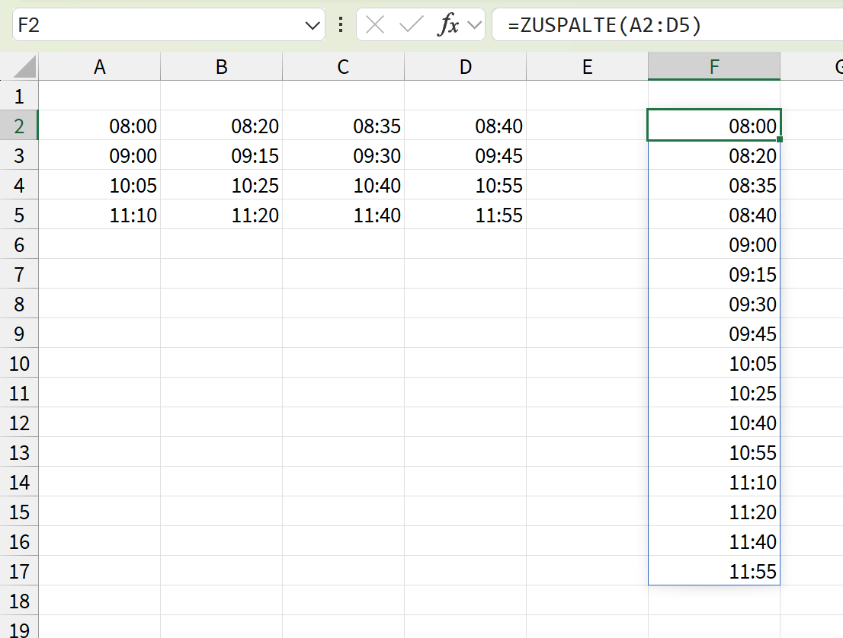Viewport: 843px width, 638px height.
Task: Click the fill handle on cell F2
Action: click(780, 140)
